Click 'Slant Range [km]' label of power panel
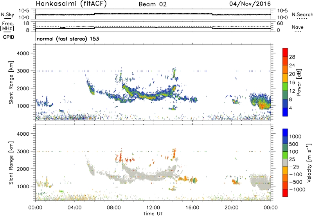The height and width of the screenshot is (216, 313). (x=11, y=82)
